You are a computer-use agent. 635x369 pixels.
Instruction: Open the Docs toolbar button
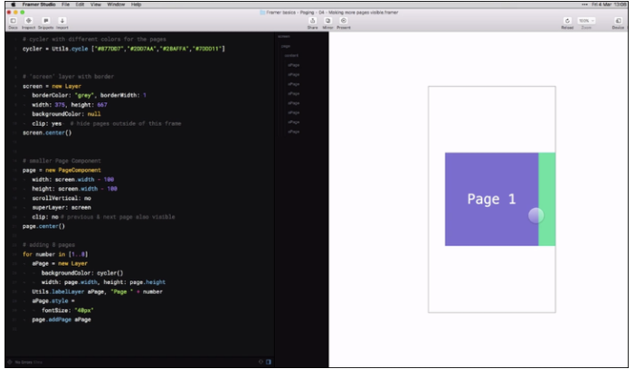pos(13,23)
